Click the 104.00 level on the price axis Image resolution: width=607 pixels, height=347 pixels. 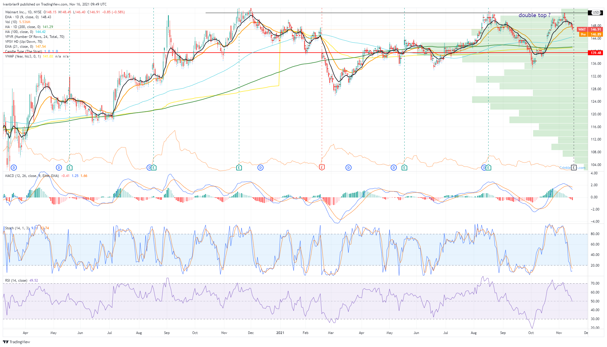point(596,165)
